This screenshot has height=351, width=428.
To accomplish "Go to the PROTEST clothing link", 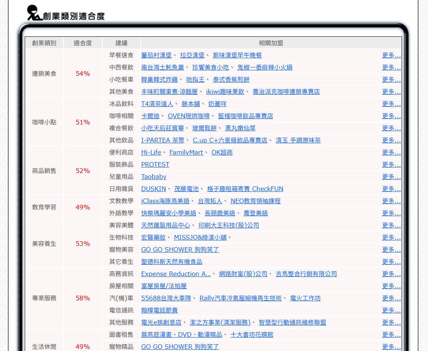I will click(x=155, y=165).
